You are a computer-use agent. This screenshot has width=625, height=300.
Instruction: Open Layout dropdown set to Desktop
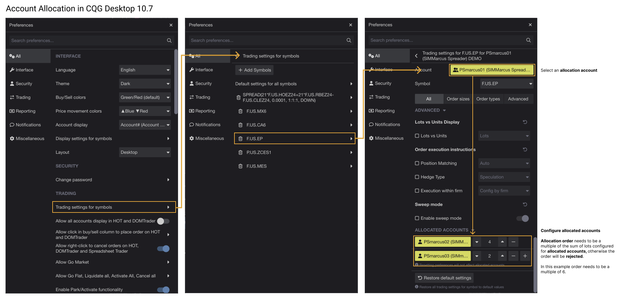pyautogui.click(x=145, y=152)
